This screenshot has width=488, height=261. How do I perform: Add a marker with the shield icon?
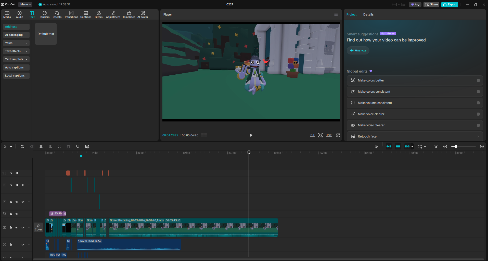(x=78, y=146)
